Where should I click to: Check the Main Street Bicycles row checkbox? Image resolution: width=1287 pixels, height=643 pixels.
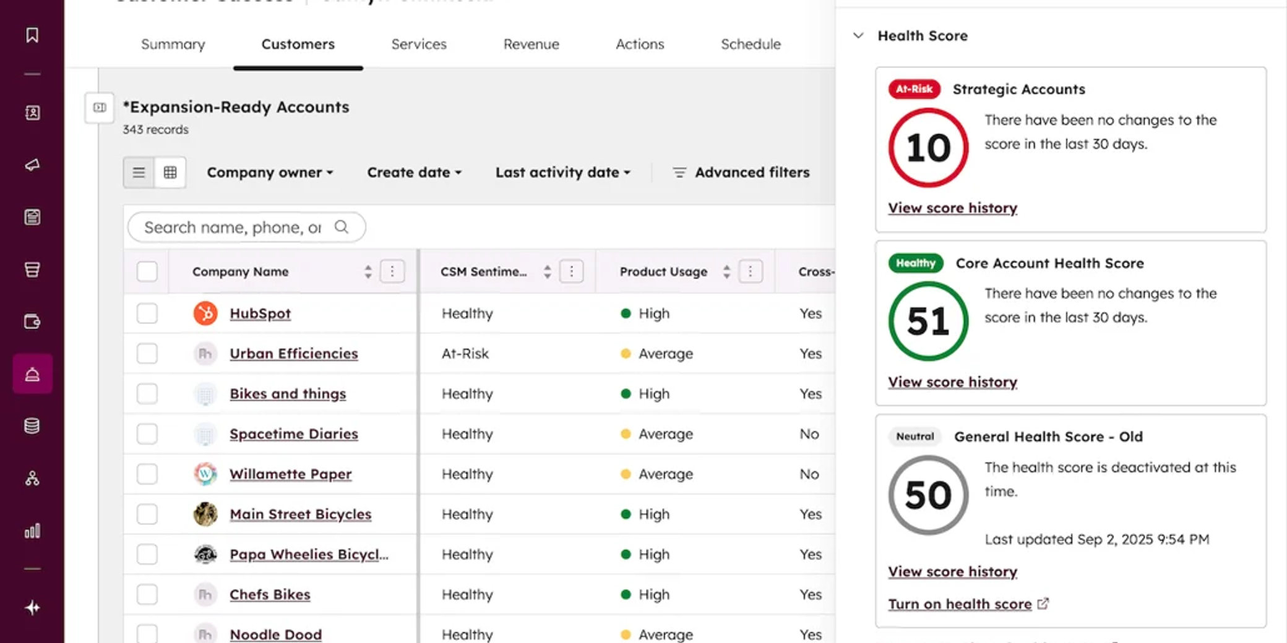(x=147, y=514)
